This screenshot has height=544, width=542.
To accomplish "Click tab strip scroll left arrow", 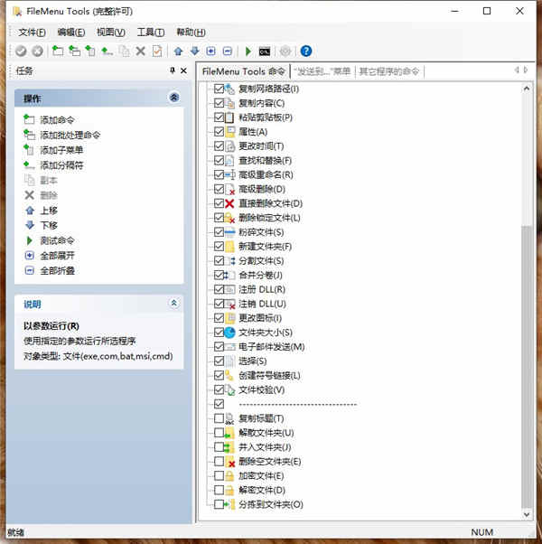I will pyautogui.click(x=517, y=70).
